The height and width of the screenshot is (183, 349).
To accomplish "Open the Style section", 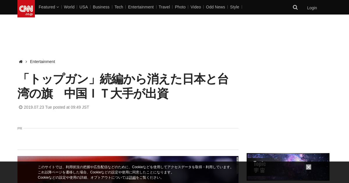I will (235, 7).
